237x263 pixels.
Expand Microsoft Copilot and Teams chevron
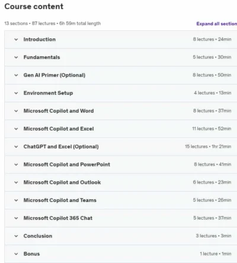[x=16, y=200]
